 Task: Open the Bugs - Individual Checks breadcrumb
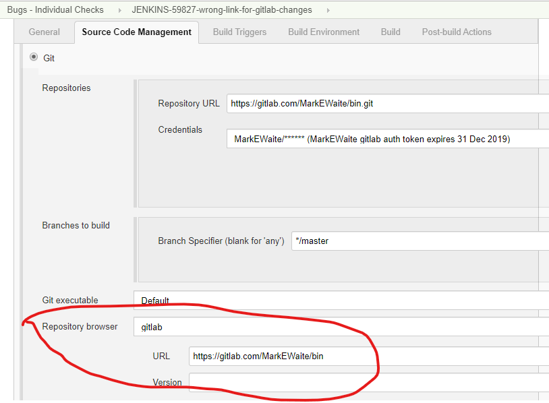tap(55, 10)
